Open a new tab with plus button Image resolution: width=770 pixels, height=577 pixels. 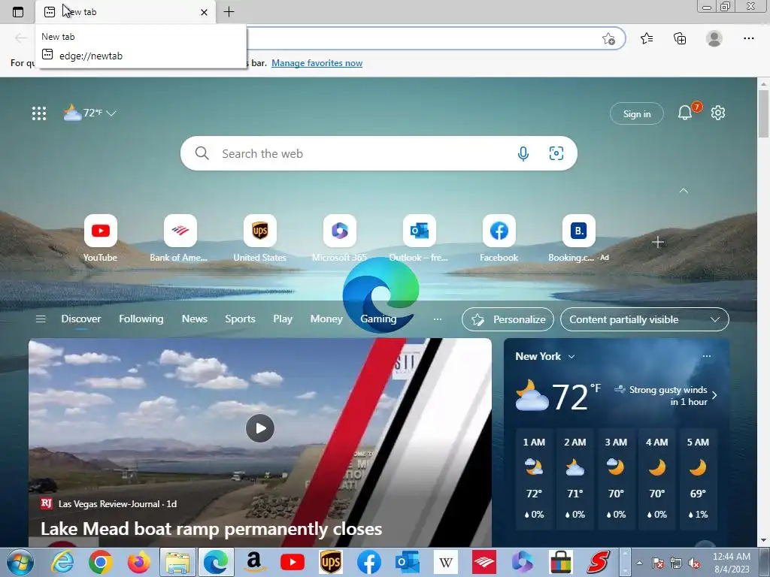(229, 12)
